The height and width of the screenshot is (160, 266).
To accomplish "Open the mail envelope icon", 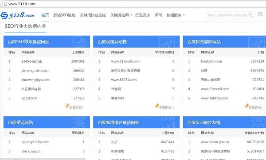I will [x=260, y=15].
